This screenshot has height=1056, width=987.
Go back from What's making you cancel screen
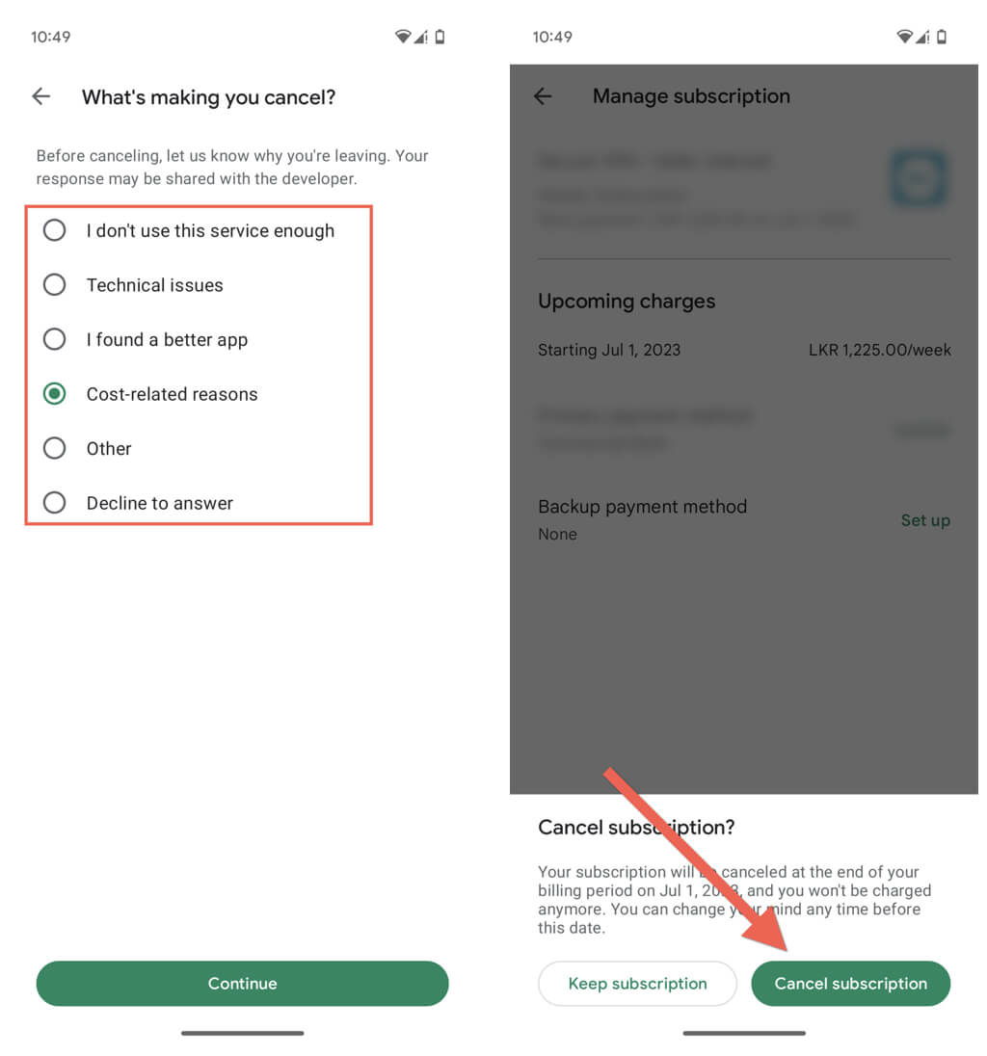[41, 97]
